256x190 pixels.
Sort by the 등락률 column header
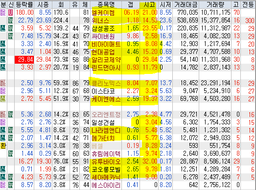tap(24, 4)
